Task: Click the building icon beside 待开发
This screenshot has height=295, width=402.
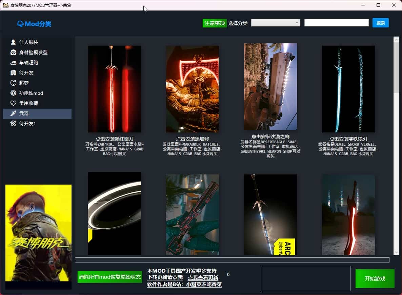Action: tap(13, 73)
